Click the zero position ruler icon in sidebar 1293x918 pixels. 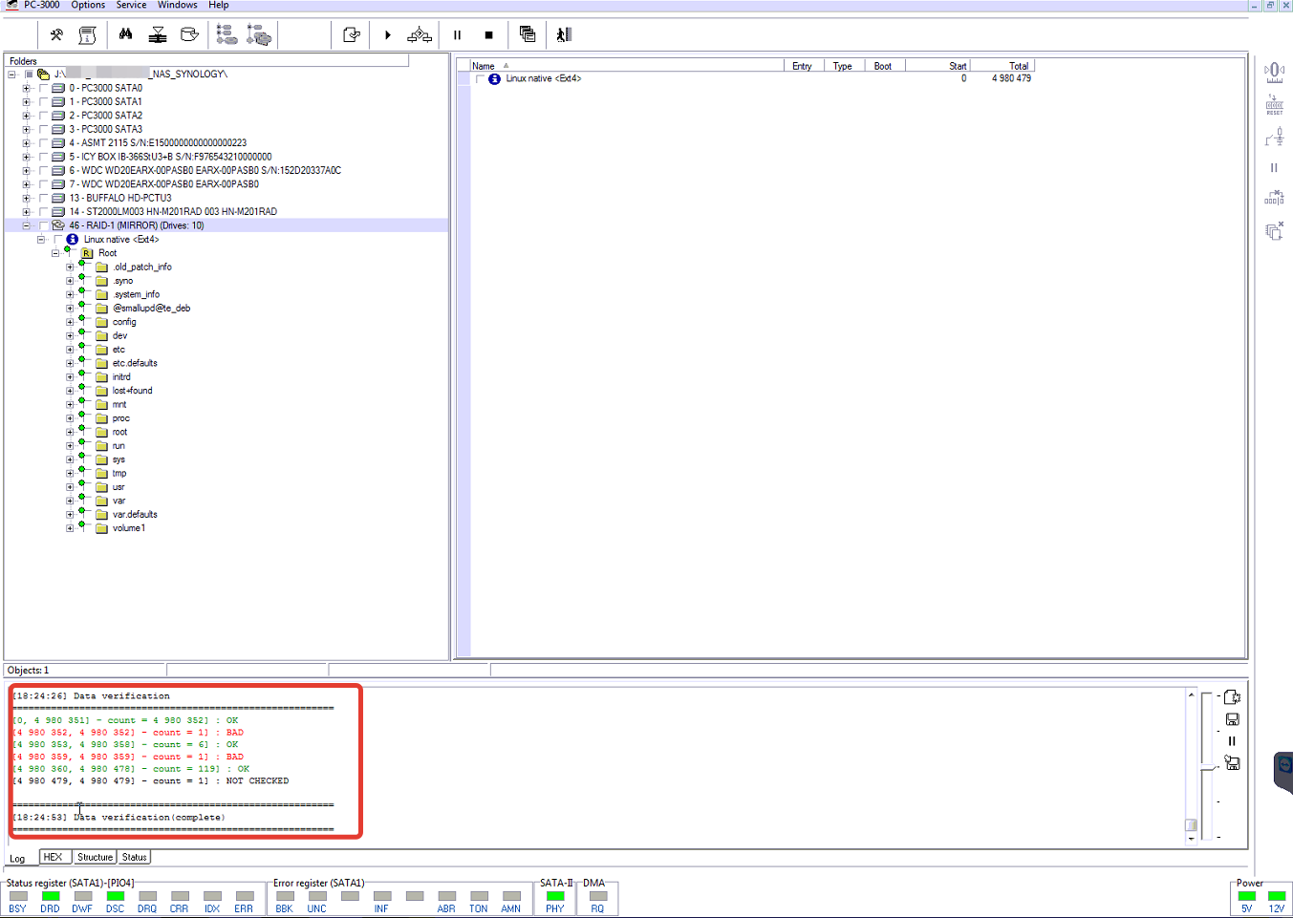pyautogui.click(x=1274, y=74)
